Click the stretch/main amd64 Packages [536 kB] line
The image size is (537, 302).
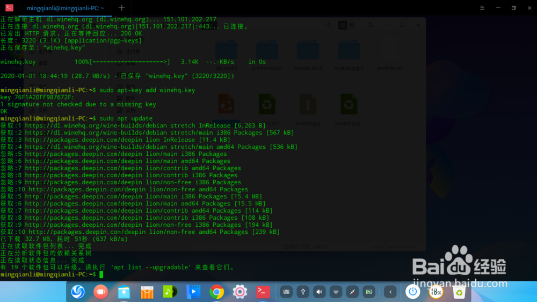tap(149, 147)
